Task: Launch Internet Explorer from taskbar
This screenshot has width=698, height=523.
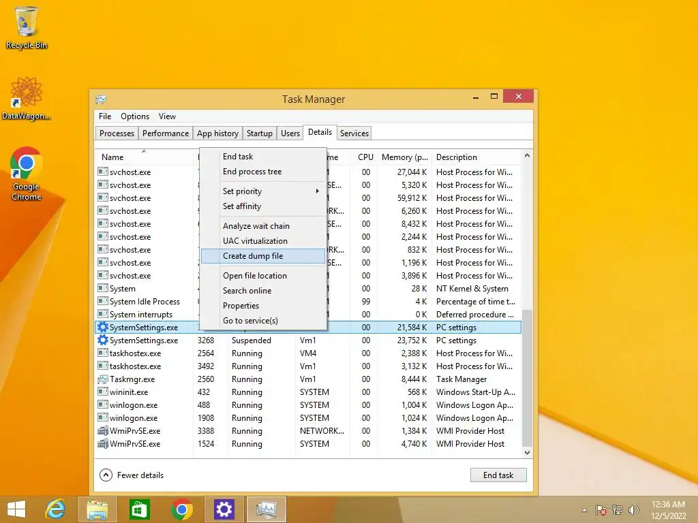Action: point(56,509)
